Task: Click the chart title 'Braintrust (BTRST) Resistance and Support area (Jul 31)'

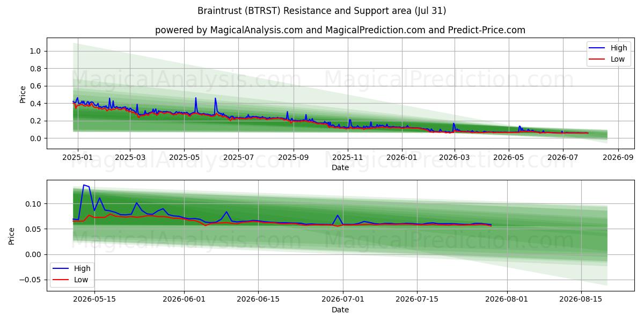Action: [x=322, y=11]
